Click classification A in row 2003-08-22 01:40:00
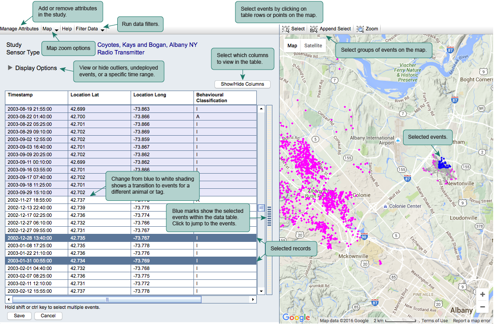494x324 pixels. click(x=198, y=116)
